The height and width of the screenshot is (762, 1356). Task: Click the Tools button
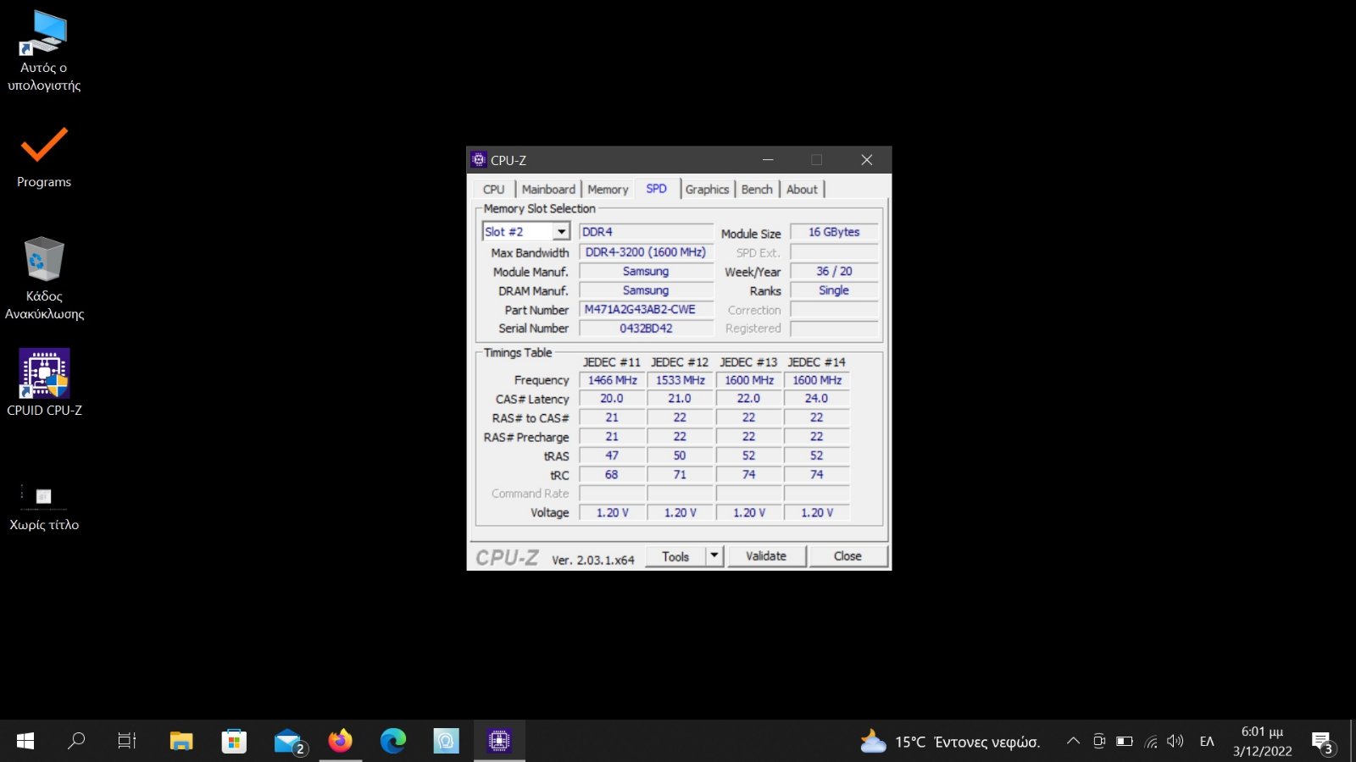tap(675, 555)
